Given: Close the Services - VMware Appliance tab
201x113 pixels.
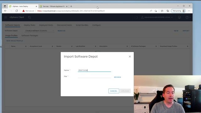Looking at the screenshot, I should [67, 6].
